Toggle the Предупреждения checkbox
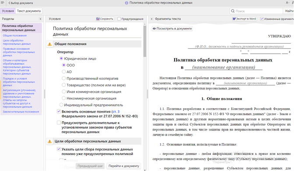 point(119,19)
